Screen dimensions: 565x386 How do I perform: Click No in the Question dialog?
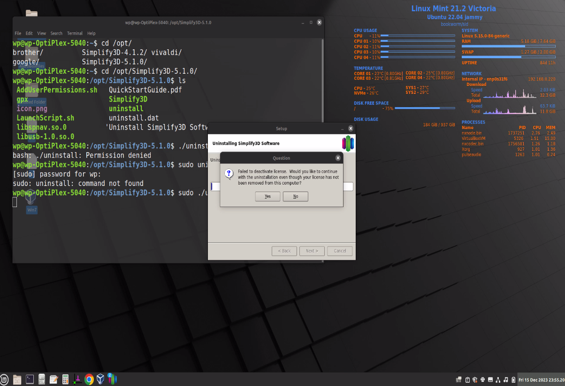(x=296, y=196)
